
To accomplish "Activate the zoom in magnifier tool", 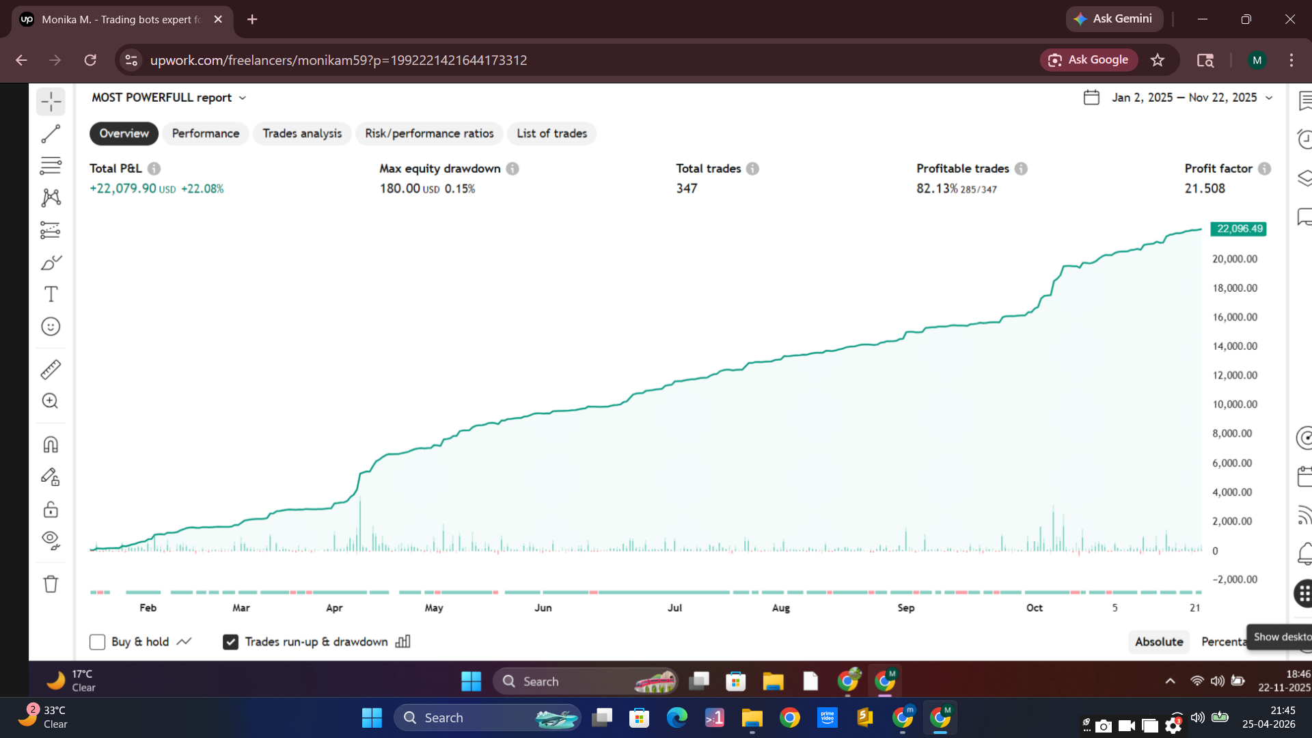I will (51, 401).
